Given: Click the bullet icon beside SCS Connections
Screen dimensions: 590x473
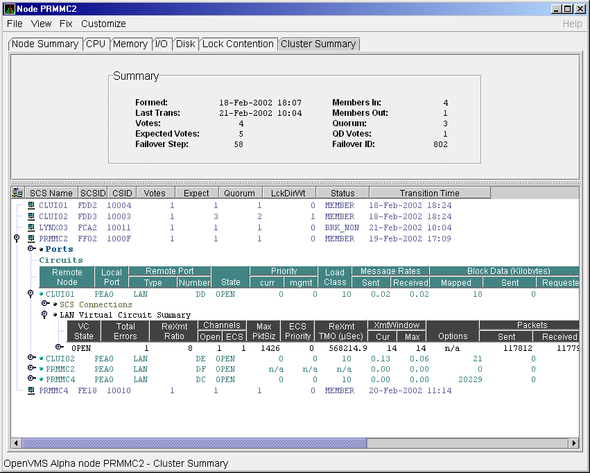Looking at the screenshot, I should point(55,304).
